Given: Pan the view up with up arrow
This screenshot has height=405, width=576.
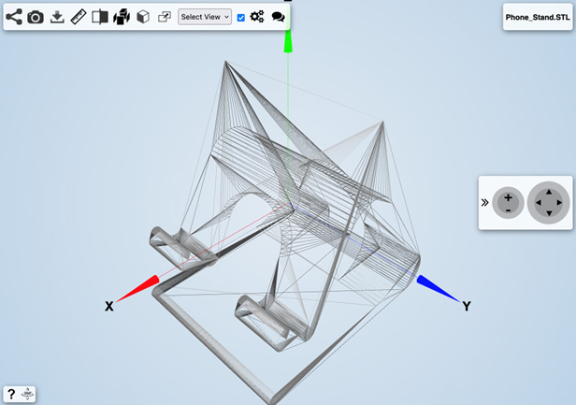Looking at the screenshot, I should 548,192.
